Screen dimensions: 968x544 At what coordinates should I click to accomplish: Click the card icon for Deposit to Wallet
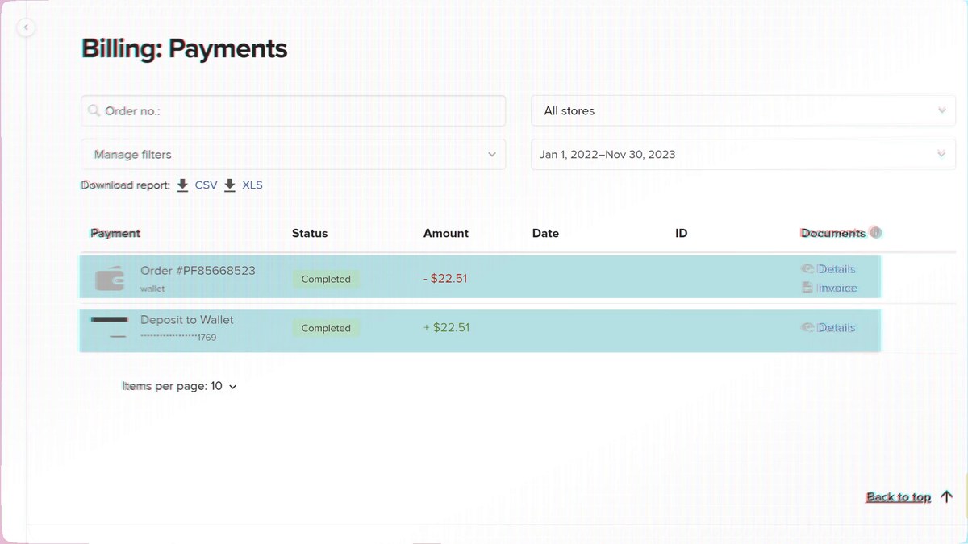[110, 327]
